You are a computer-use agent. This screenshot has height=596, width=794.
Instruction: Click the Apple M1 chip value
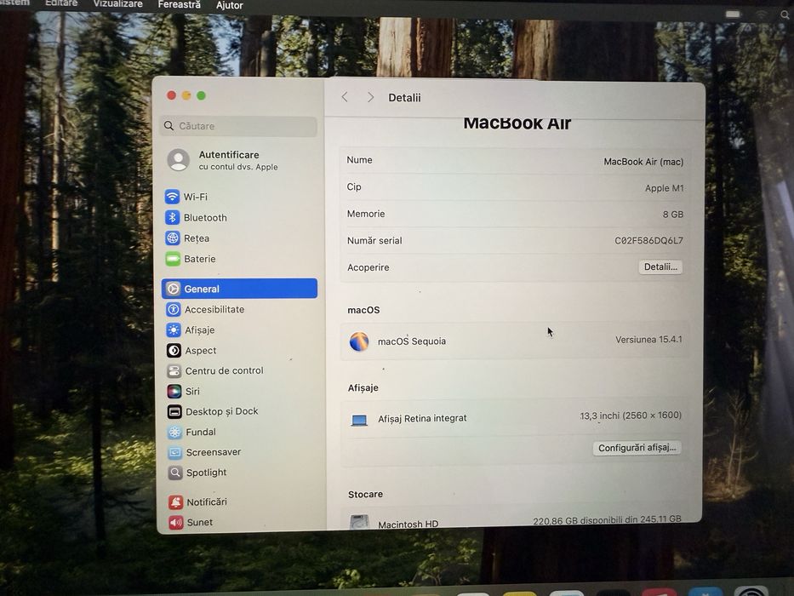664,188
